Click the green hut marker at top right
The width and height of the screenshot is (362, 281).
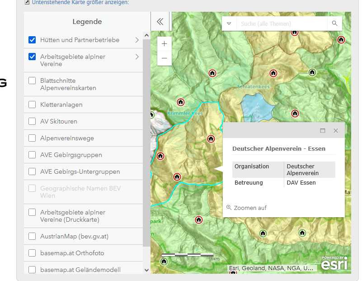pyautogui.click(x=312, y=72)
